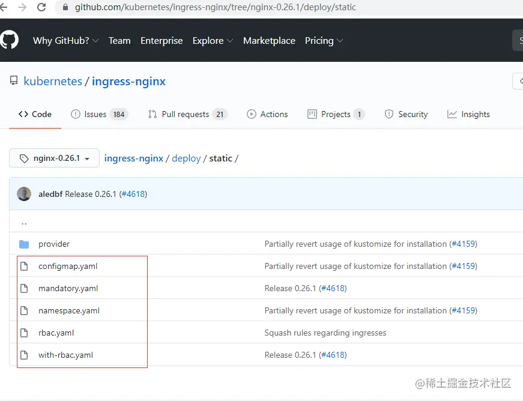Go to parent directory via .. link

24,222
